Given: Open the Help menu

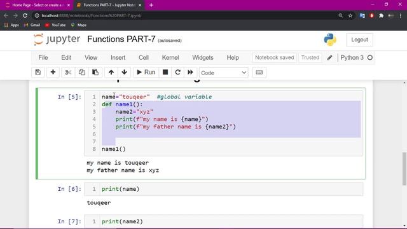Looking at the screenshot, I should click(233, 58).
